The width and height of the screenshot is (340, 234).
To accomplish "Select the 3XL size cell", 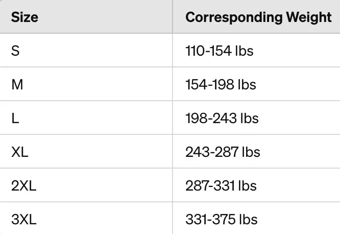I will pyautogui.click(x=86, y=218).
